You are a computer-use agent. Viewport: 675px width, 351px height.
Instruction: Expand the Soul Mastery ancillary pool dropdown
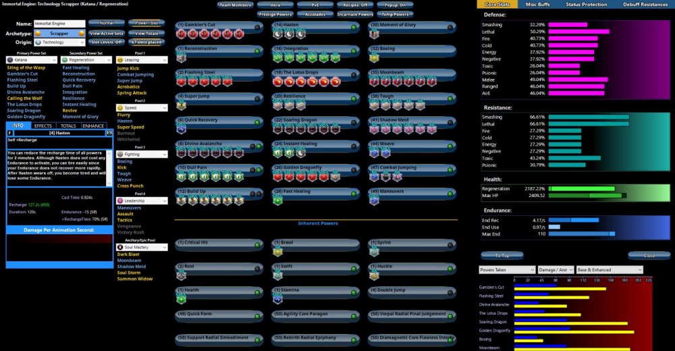pos(141,248)
